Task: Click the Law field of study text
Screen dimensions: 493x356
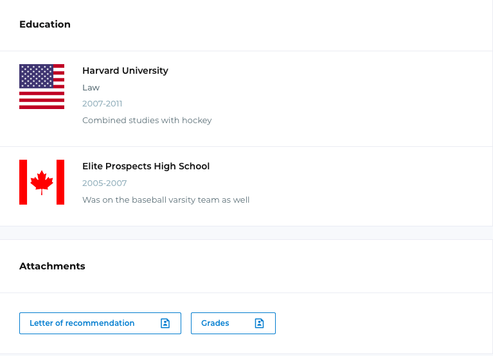Action: (91, 87)
